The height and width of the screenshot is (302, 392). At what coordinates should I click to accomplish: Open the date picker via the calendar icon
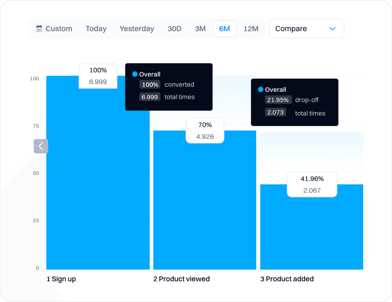(40, 28)
